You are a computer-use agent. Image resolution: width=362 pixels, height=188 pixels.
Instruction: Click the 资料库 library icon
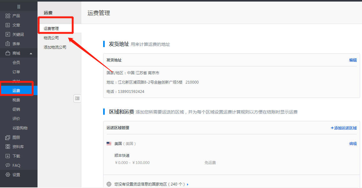tap(8, 147)
